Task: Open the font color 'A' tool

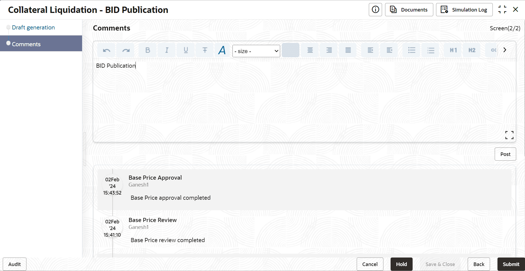Action: [x=222, y=50]
